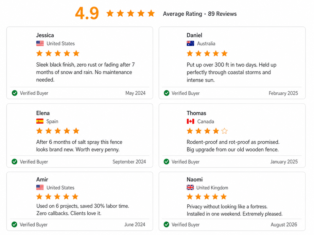Click the large 4.9 average rating number
314x235 pixels.
(87, 13)
